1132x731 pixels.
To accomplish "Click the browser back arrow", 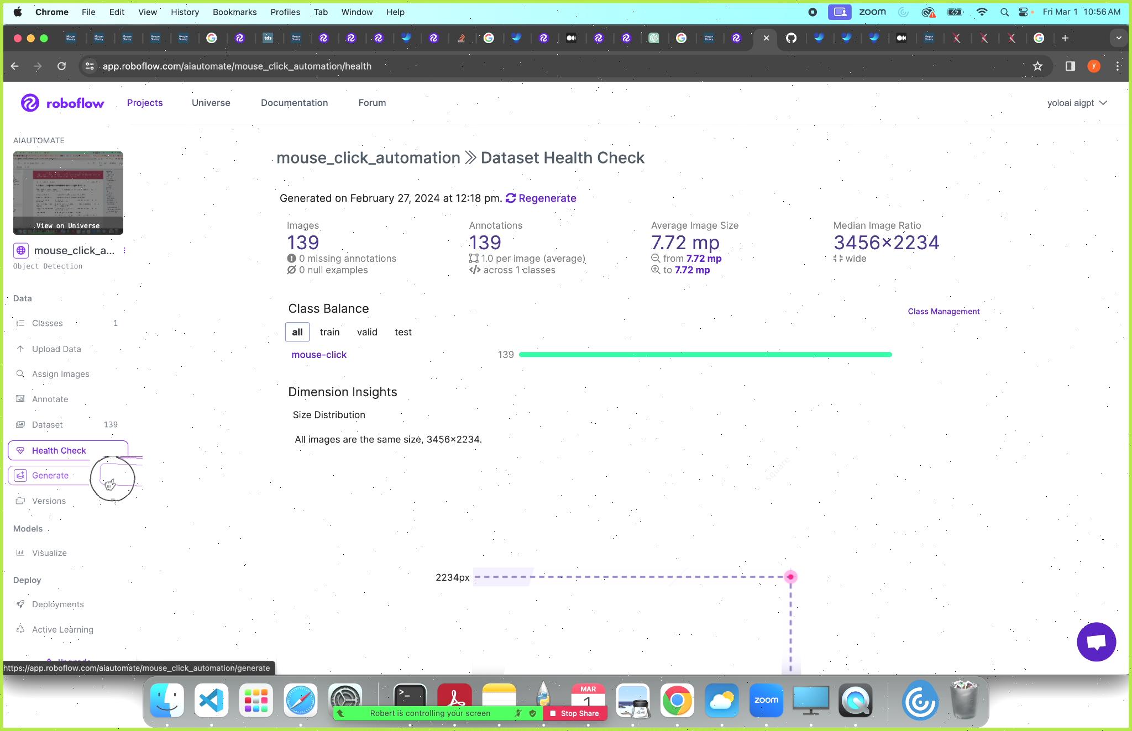I will (x=15, y=66).
